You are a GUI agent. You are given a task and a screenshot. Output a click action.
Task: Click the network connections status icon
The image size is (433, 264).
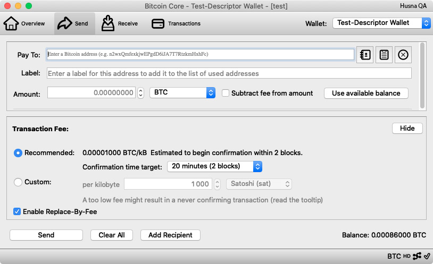coord(417,256)
